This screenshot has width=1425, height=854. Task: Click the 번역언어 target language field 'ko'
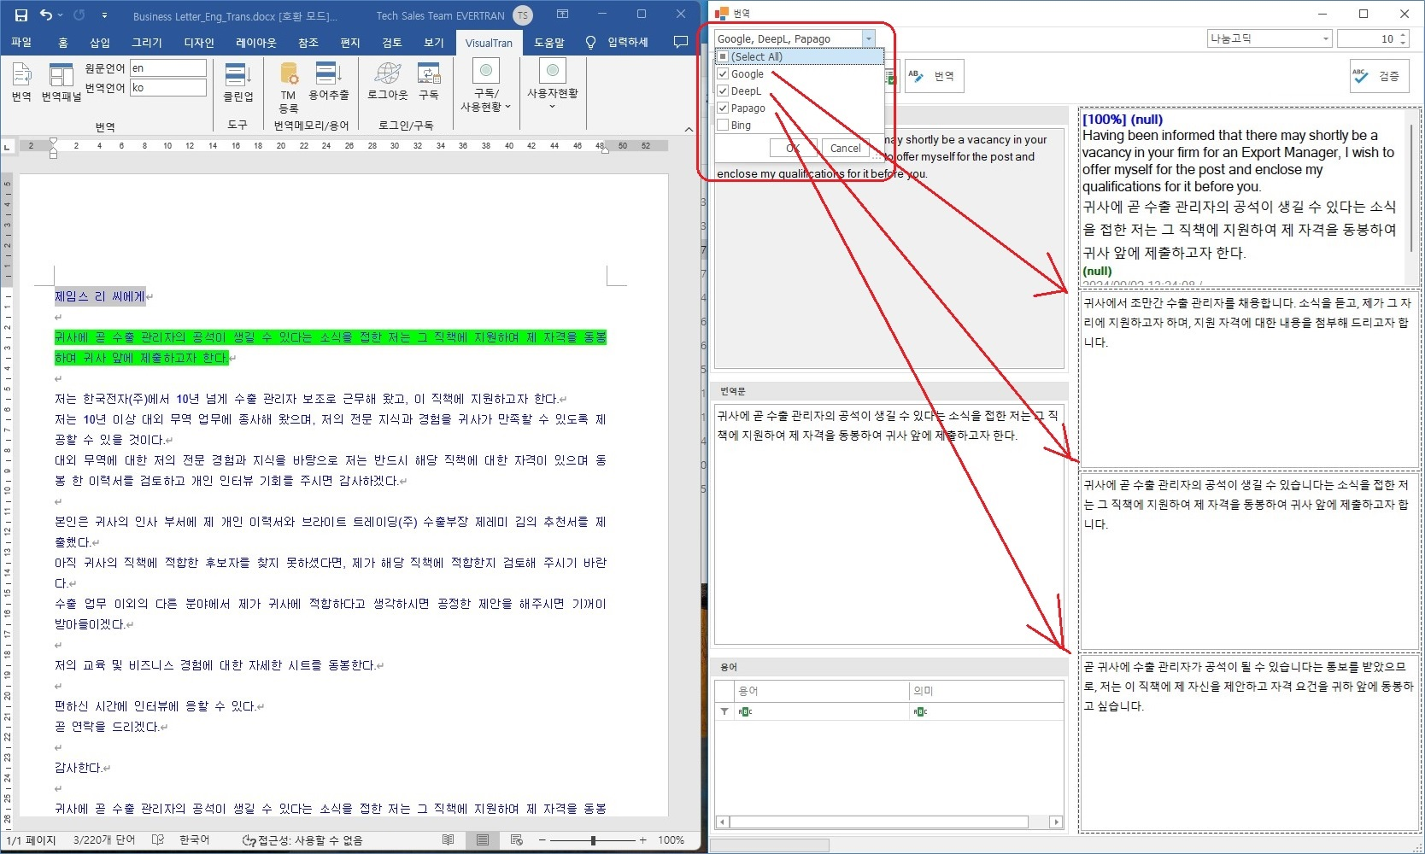coord(168,88)
